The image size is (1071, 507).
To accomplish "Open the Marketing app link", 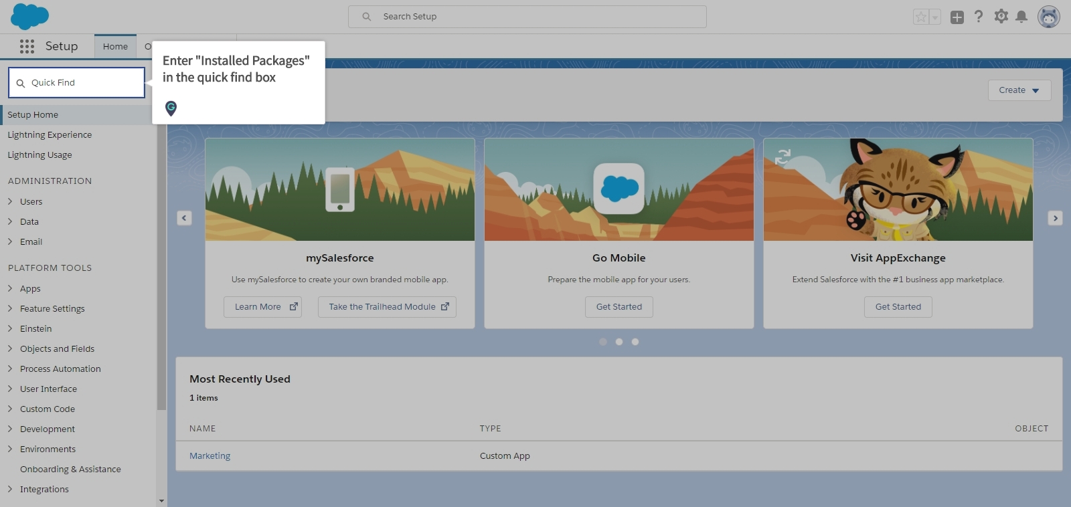I will click(x=210, y=456).
